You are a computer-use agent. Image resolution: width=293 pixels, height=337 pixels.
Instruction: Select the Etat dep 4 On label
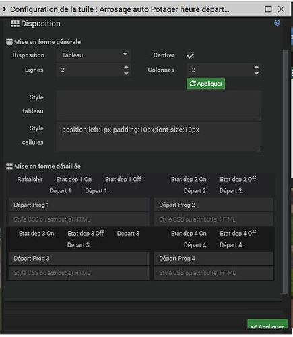[x=189, y=234]
